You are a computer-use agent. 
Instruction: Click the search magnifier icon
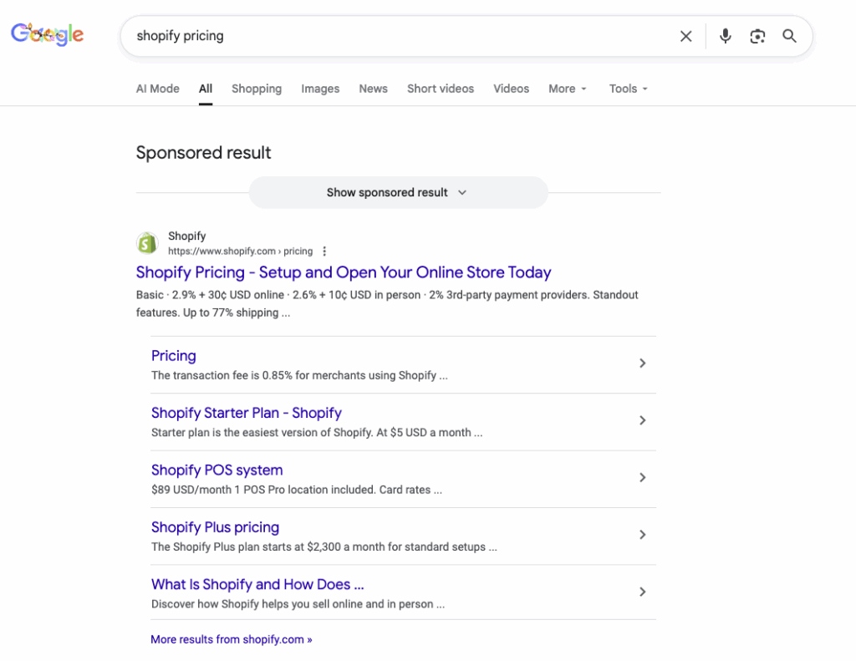(x=789, y=36)
